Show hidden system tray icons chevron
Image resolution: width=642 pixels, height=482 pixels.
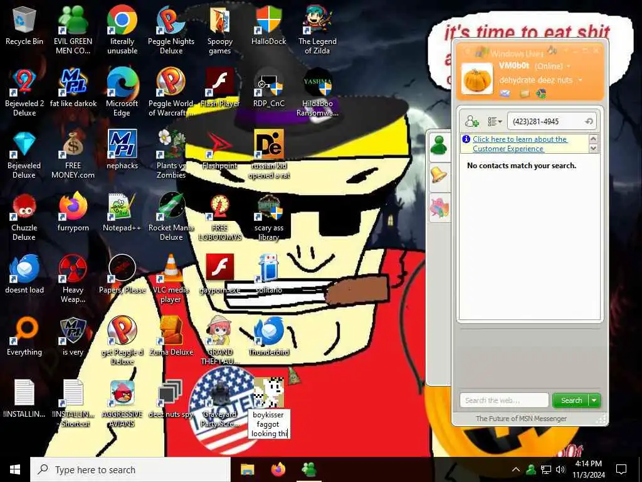(516, 469)
